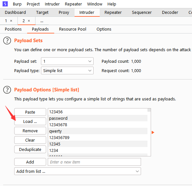Image resolution: width=192 pixels, height=186 pixels.
Task: Open the Window menu
Action: [95, 4]
